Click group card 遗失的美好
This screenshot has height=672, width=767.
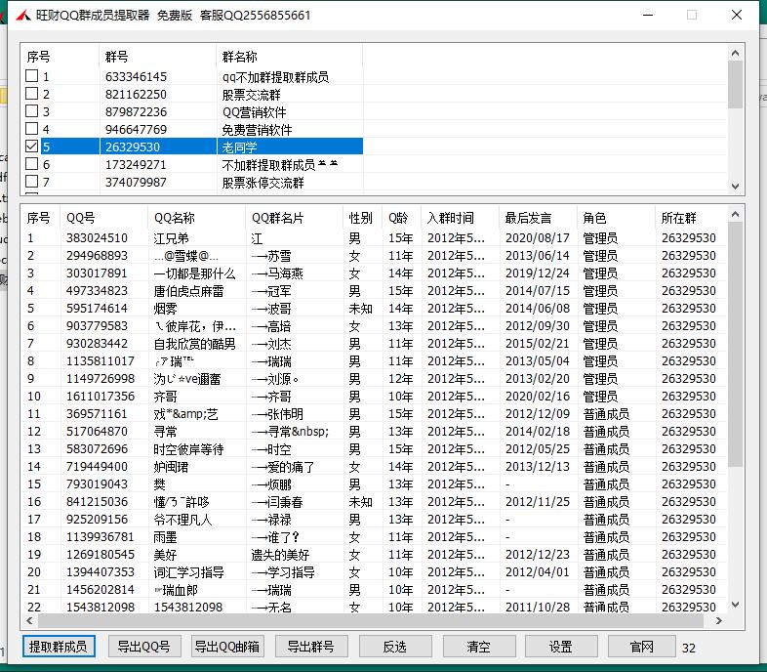(280, 555)
